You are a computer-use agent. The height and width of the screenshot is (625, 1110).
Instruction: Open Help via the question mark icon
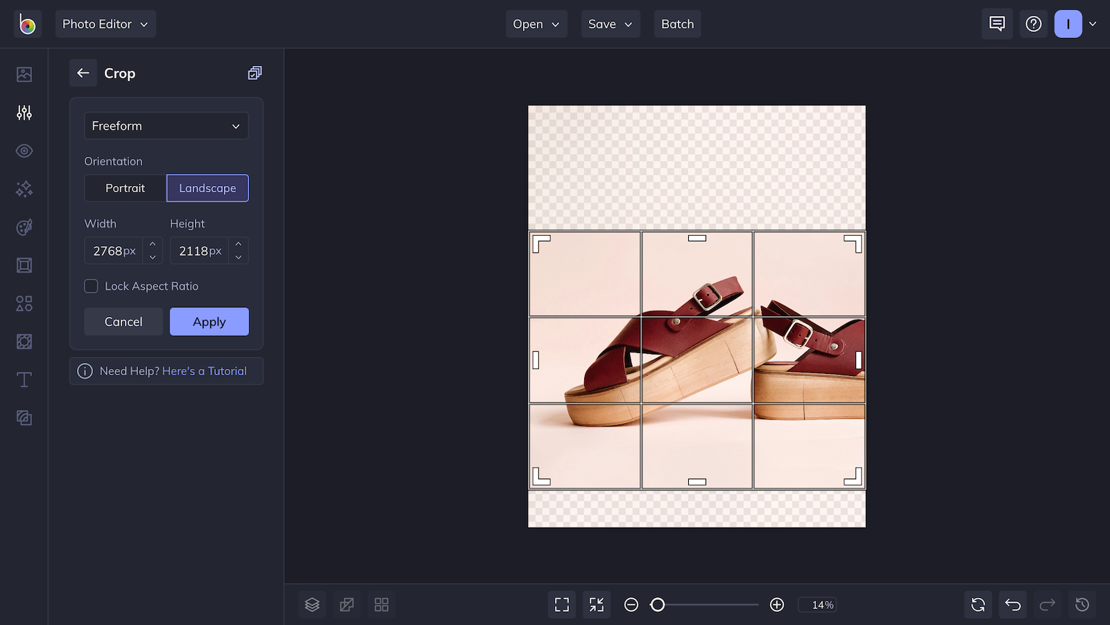tap(1034, 24)
